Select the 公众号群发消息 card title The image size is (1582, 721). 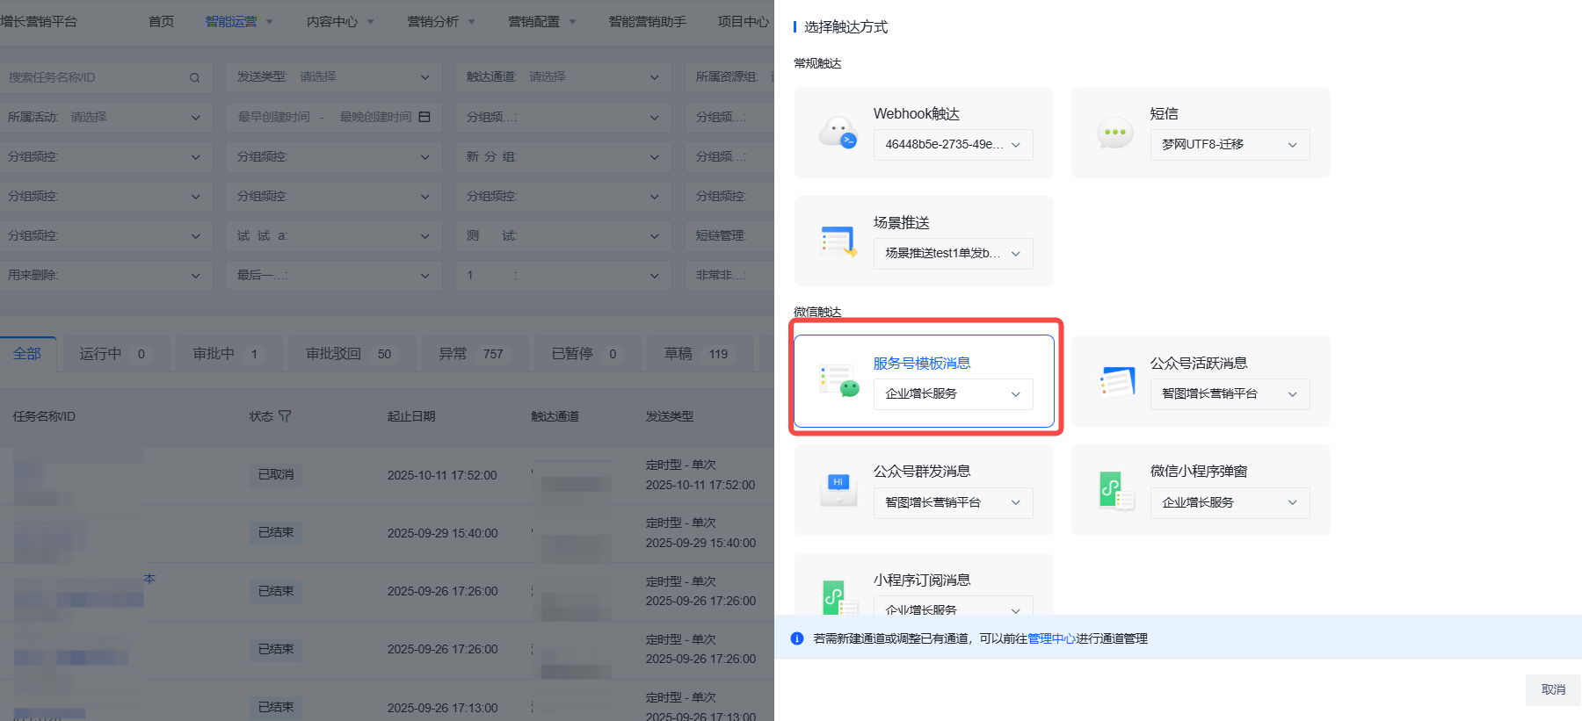[922, 472]
